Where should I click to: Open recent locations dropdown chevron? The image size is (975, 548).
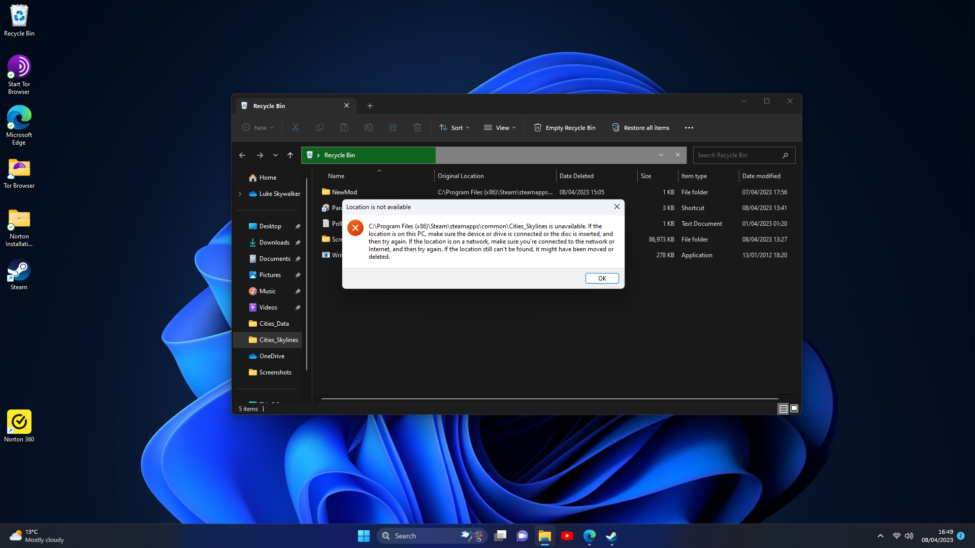click(275, 155)
